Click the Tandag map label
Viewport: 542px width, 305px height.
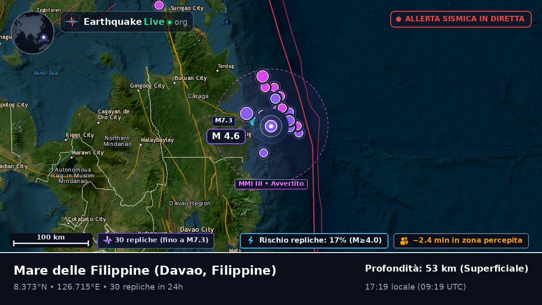pyautogui.click(x=226, y=66)
